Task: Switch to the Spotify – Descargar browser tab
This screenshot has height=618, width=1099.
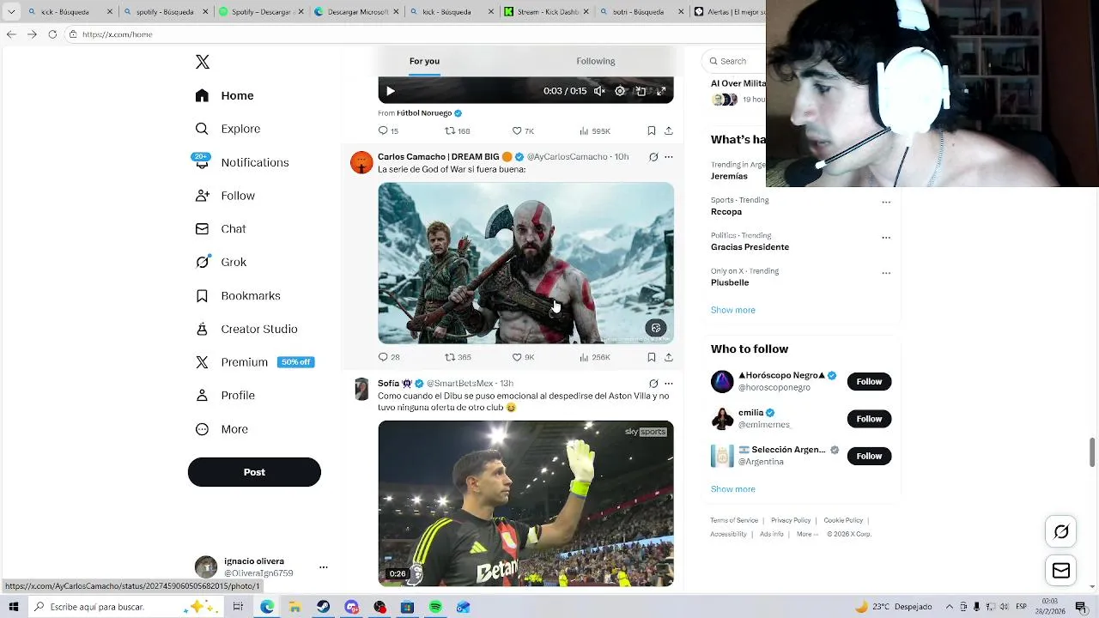Action: tap(259, 12)
